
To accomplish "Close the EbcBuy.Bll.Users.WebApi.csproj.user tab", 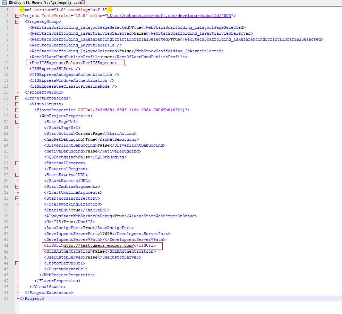I will click(x=83, y=2).
